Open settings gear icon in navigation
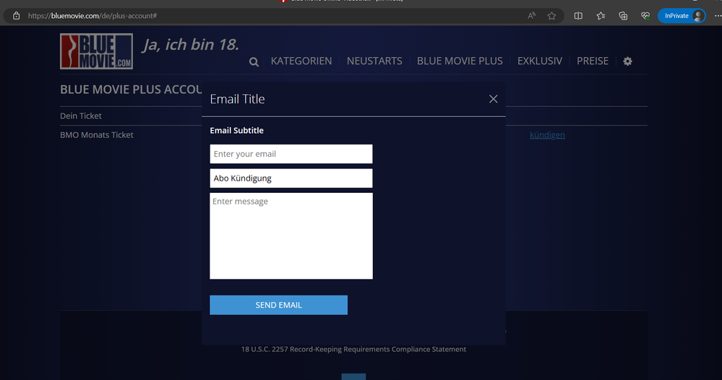722x380 pixels. tap(627, 61)
